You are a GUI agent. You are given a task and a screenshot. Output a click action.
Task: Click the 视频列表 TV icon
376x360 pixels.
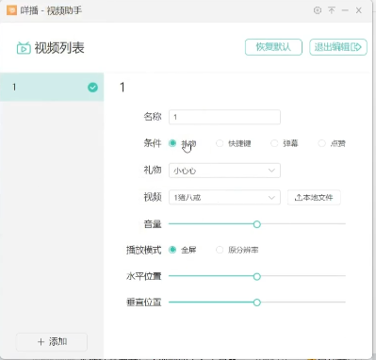click(x=24, y=48)
